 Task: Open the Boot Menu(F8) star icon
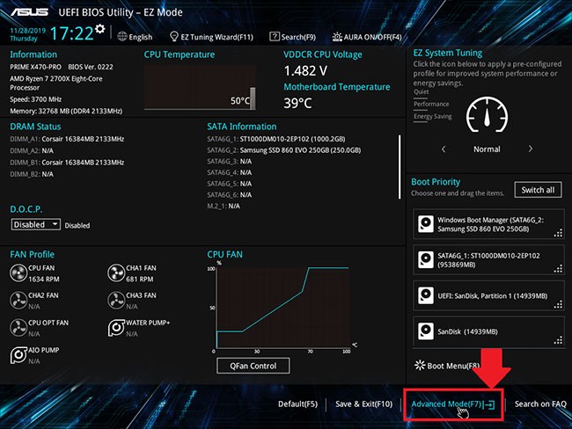[419, 365]
